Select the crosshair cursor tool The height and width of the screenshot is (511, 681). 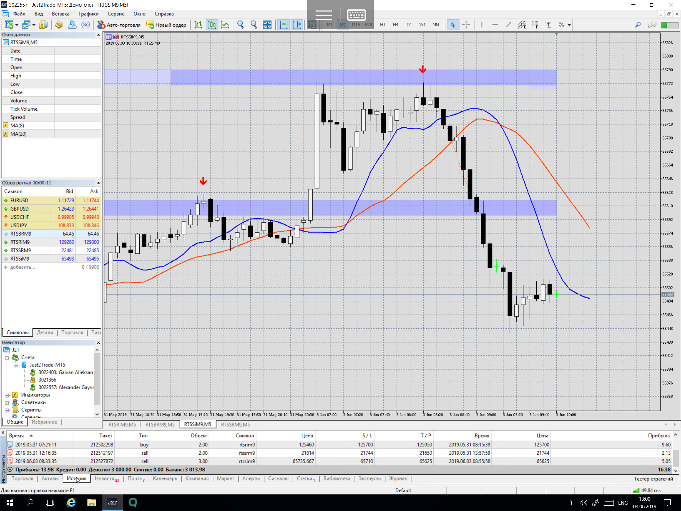[x=466, y=25]
